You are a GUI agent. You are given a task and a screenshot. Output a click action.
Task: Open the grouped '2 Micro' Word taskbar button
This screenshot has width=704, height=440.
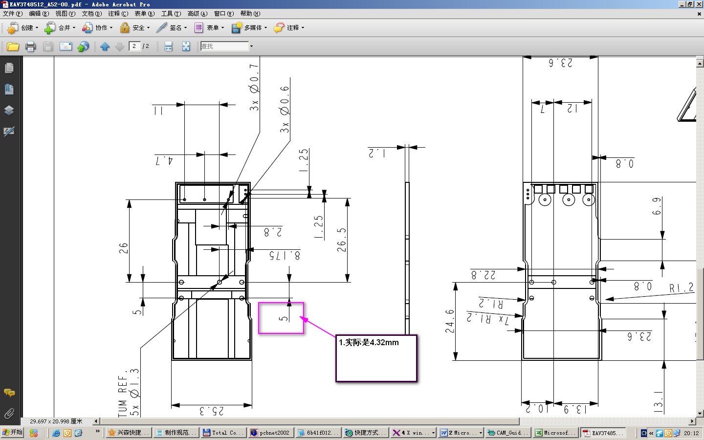pyautogui.click(x=461, y=433)
